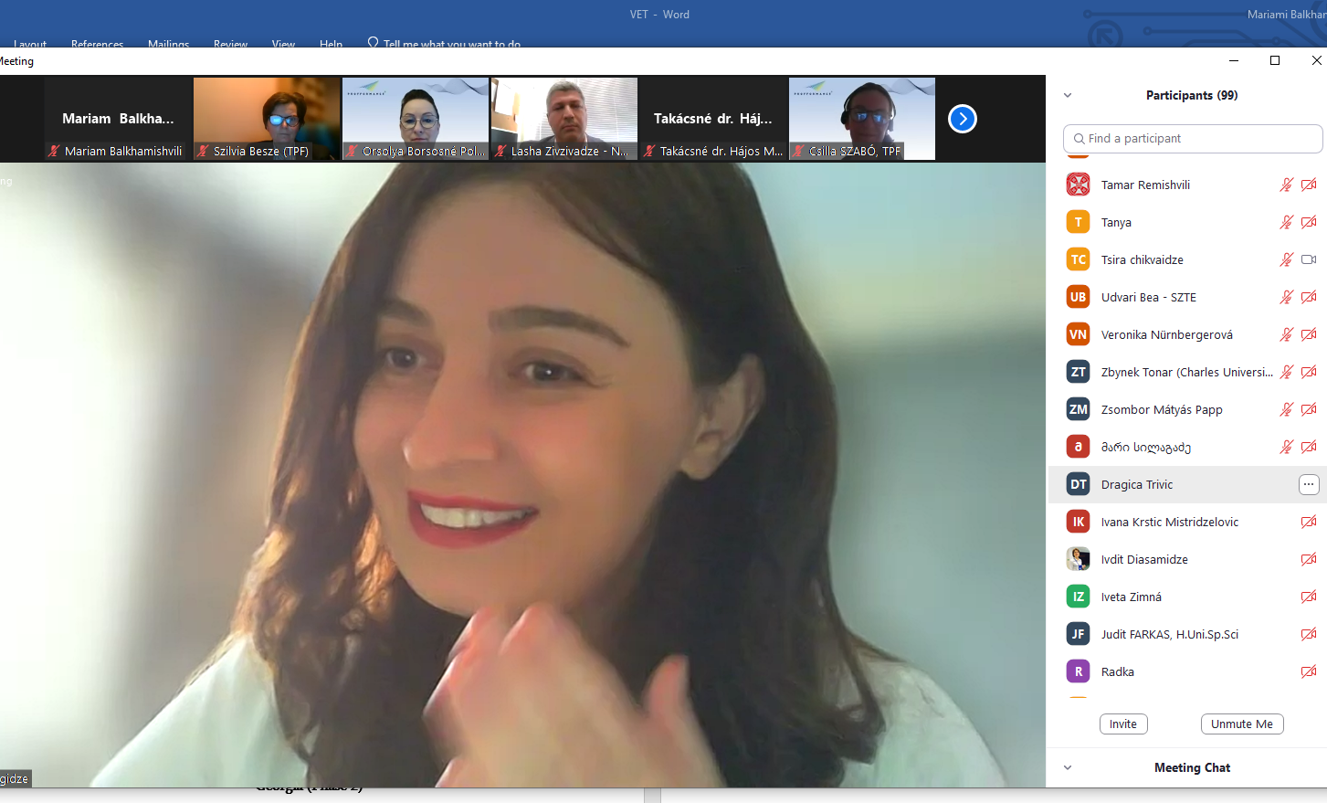1327x803 pixels.
Task: Click the muted mic icon for Veronika Nürnbergerová
Action: pos(1286,334)
